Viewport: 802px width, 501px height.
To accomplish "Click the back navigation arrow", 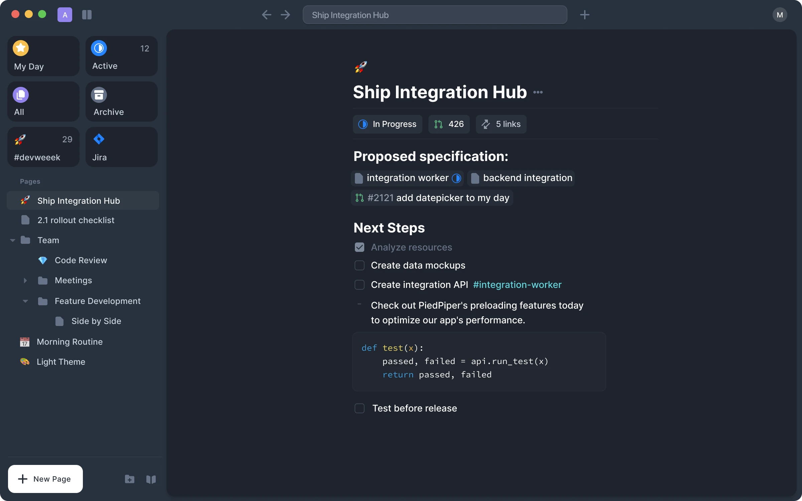I will coord(266,15).
